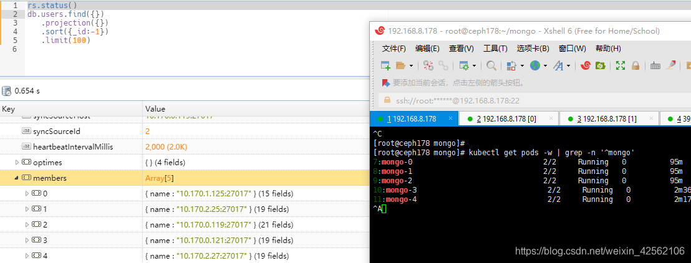
Task: Open the 编辑(E) menu in Xshell
Action: (427, 49)
